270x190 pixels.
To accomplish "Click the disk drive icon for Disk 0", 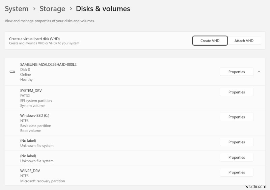I will 12,72.
